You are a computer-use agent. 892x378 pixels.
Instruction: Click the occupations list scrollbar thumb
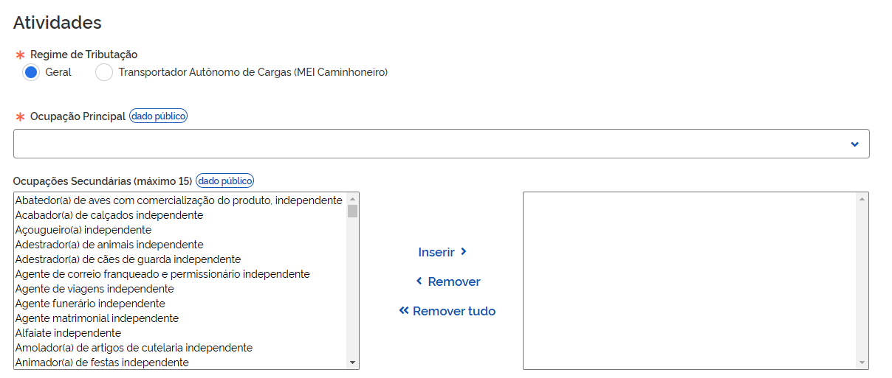click(353, 211)
